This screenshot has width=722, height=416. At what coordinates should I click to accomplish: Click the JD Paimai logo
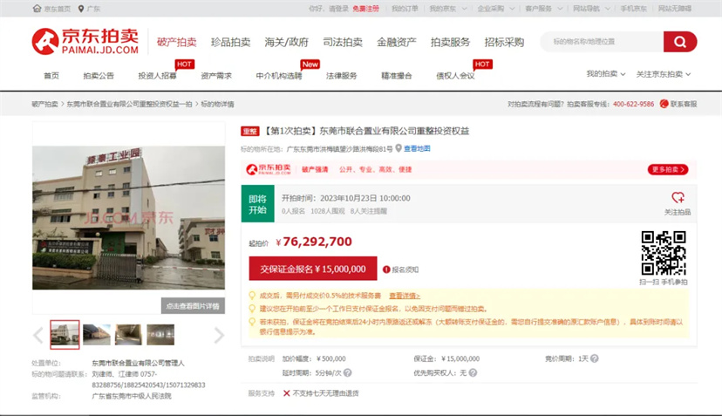click(x=85, y=42)
